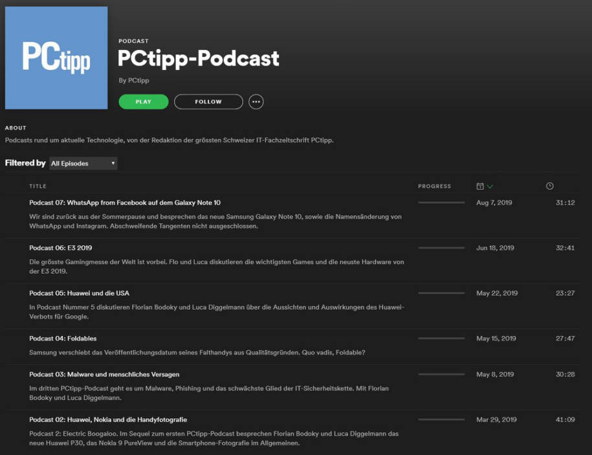This screenshot has width=592, height=455.
Task: Click progress bar of Podcast 04 episode
Action: coord(441,338)
